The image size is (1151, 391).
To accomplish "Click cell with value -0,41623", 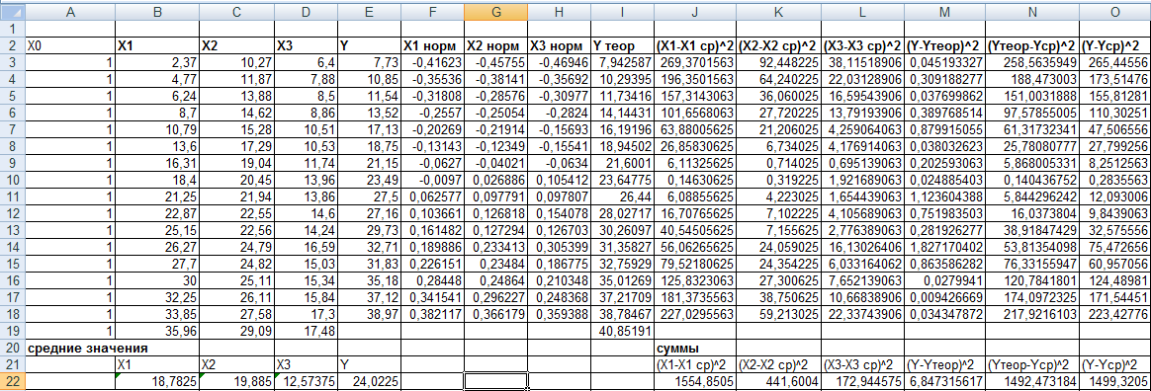I will 431,61.
